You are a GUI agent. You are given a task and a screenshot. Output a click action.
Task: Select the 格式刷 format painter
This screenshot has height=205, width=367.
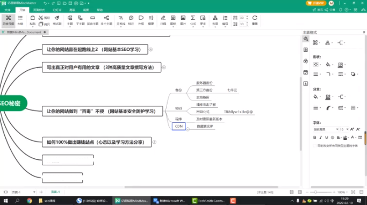click(57, 20)
